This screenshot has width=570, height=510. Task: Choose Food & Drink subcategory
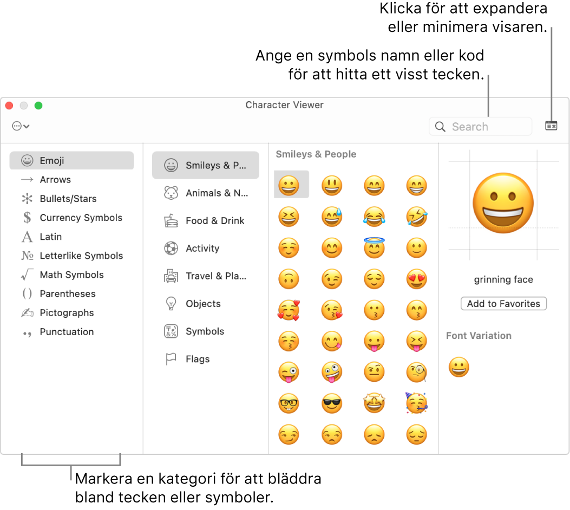pyautogui.click(x=205, y=221)
